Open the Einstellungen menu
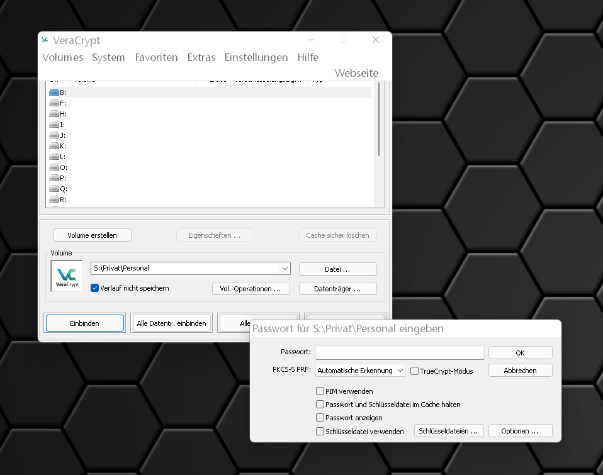This screenshot has height=475, width=603. (256, 57)
